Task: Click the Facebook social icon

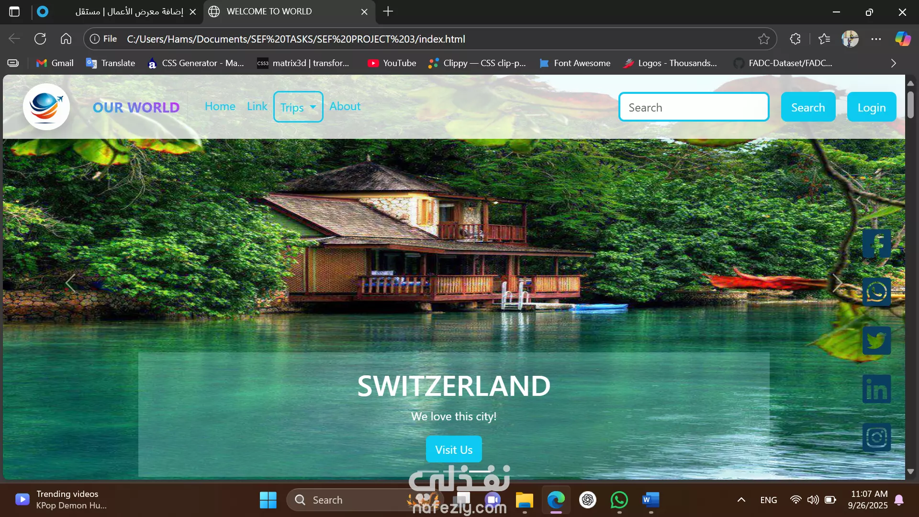Action: coord(876,244)
